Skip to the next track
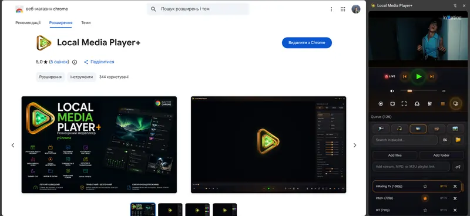This screenshot has width=470, height=216. coord(432,77)
